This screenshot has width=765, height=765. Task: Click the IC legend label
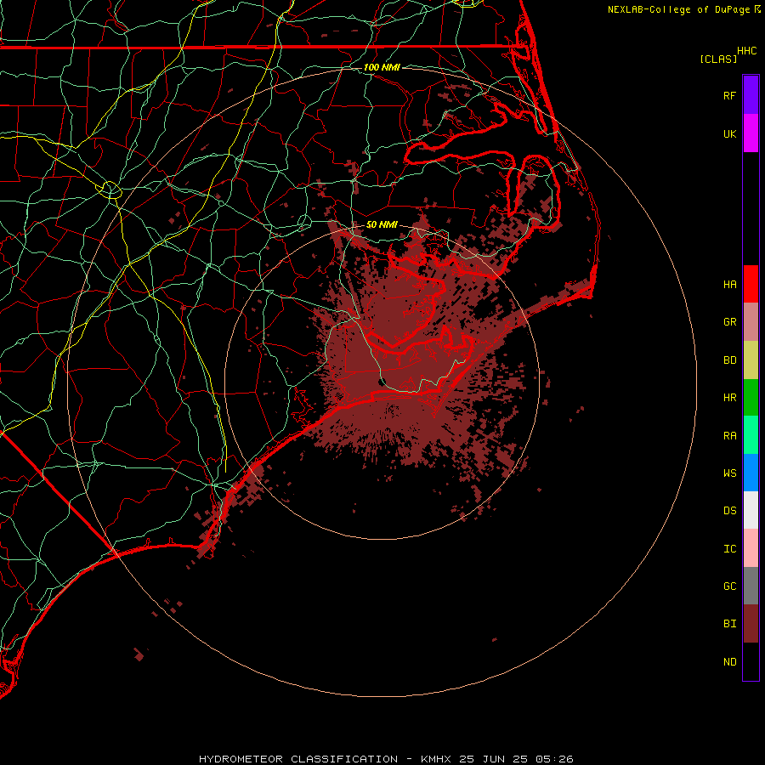729,549
